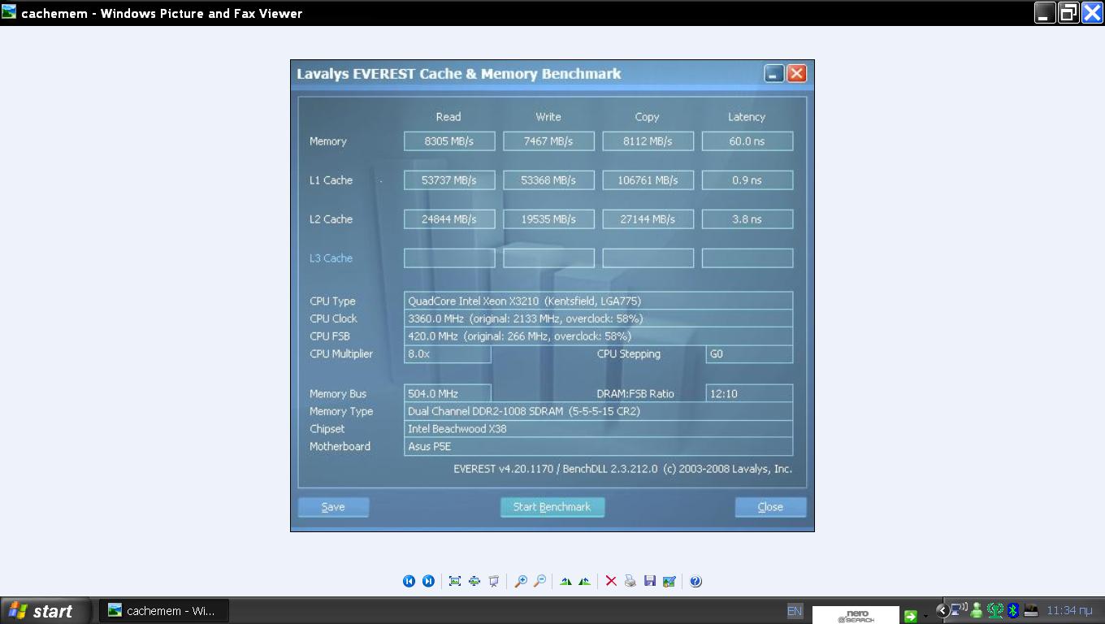
Task: Click the Start Benchmark button
Action: coord(552,507)
